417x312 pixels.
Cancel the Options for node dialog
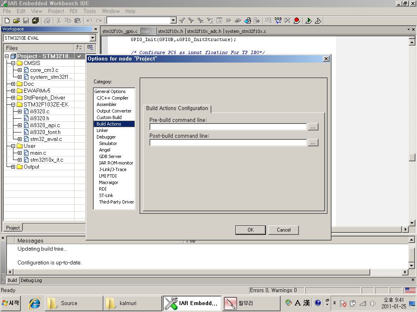283,230
